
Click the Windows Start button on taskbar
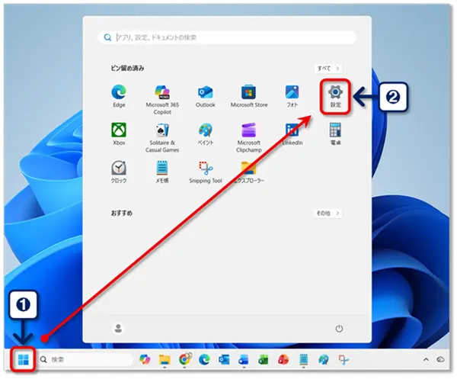(23, 359)
